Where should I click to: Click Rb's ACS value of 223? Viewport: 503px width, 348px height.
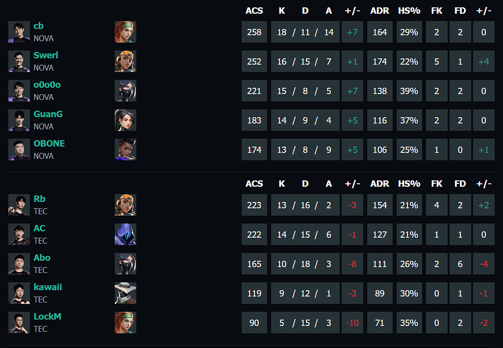[x=254, y=205]
